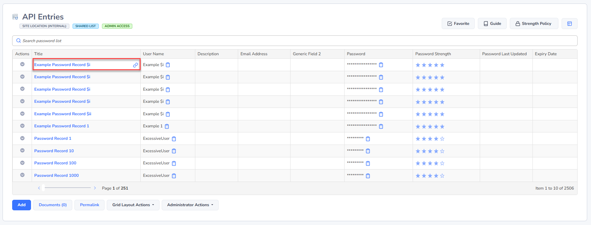Expand actions for Example Password Record 1
The image size is (591, 225).
click(x=22, y=126)
